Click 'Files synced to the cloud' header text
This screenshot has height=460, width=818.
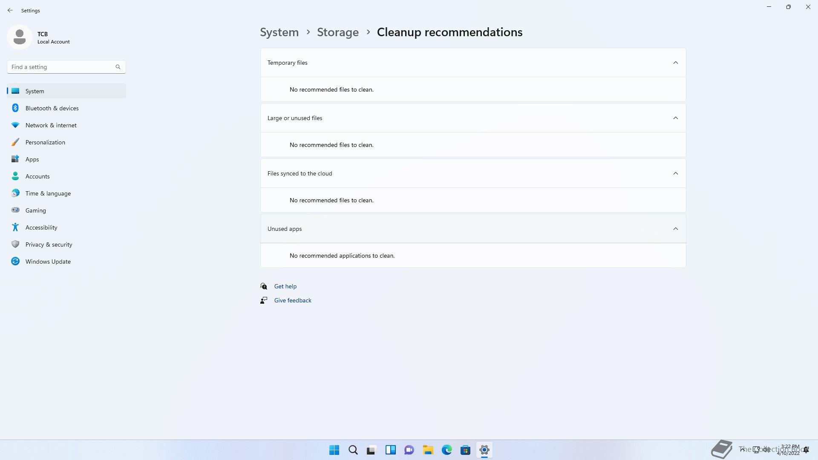tap(300, 173)
